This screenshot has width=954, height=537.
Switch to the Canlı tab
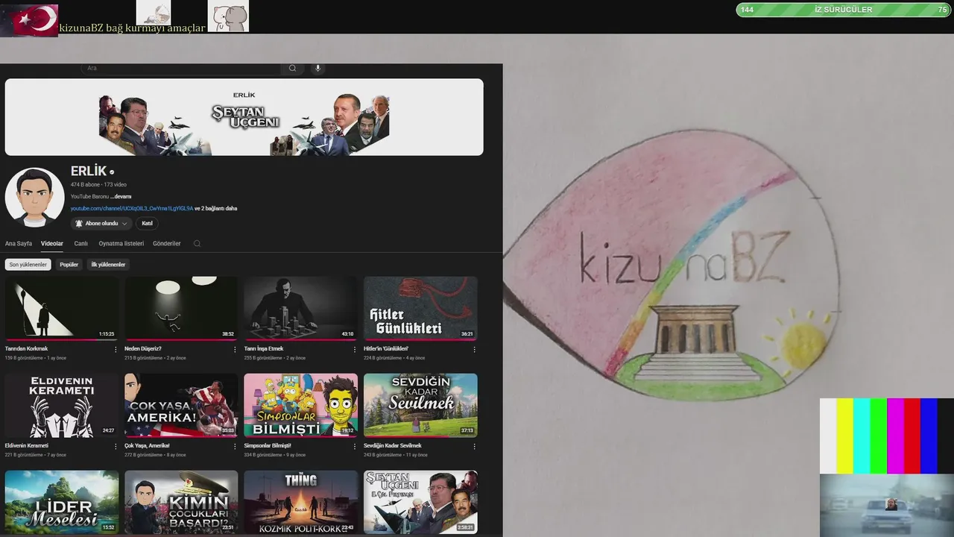click(x=81, y=244)
